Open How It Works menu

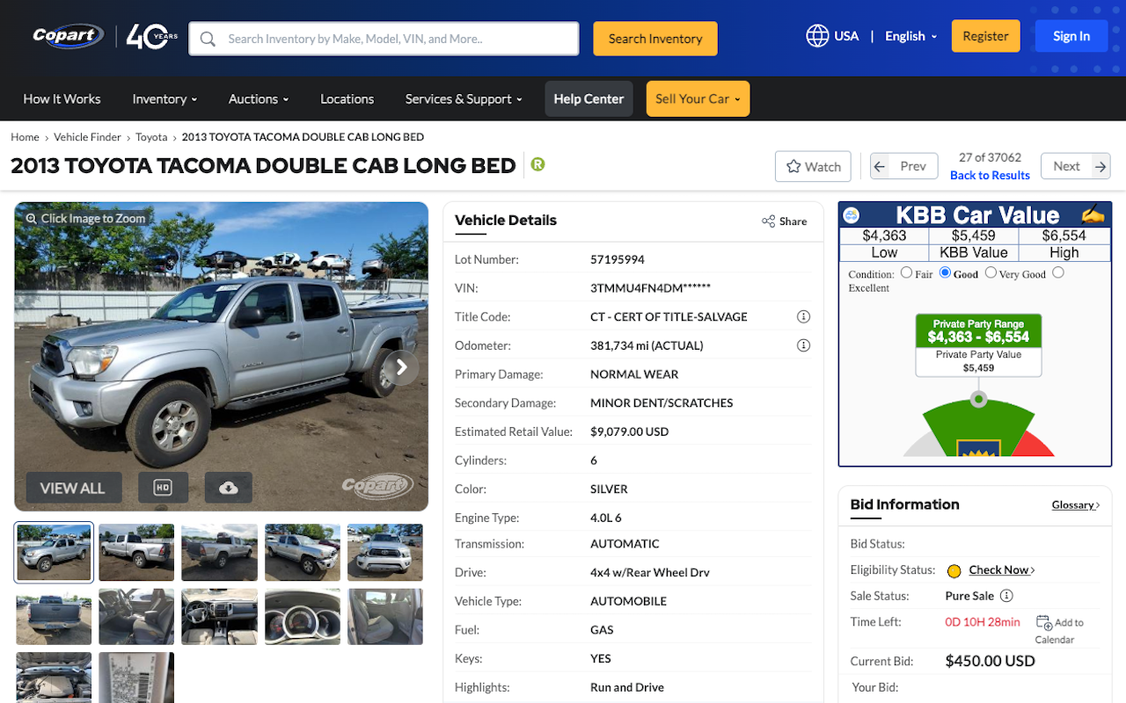pyautogui.click(x=62, y=98)
